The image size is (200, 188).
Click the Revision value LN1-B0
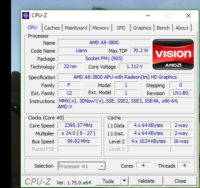click(181, 93)
